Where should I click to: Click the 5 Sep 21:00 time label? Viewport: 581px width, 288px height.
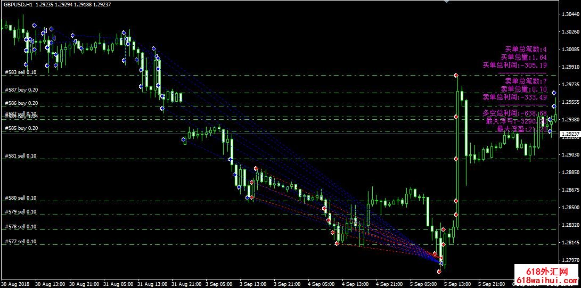click(x=493, y=284)
